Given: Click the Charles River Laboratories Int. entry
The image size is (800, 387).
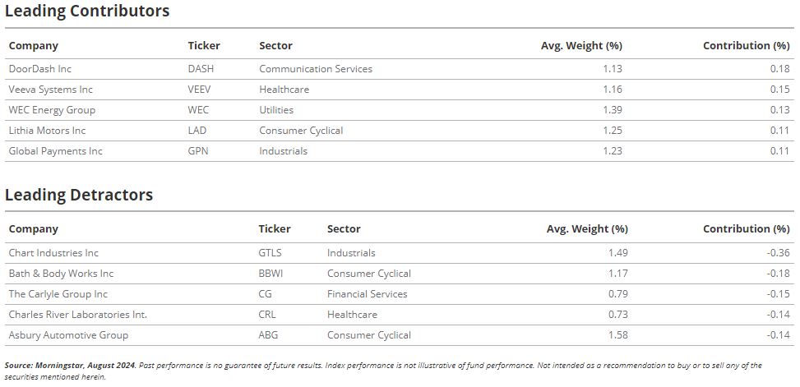Looking at the screenshot, I should pyautogui.click(x=77, y=314).
